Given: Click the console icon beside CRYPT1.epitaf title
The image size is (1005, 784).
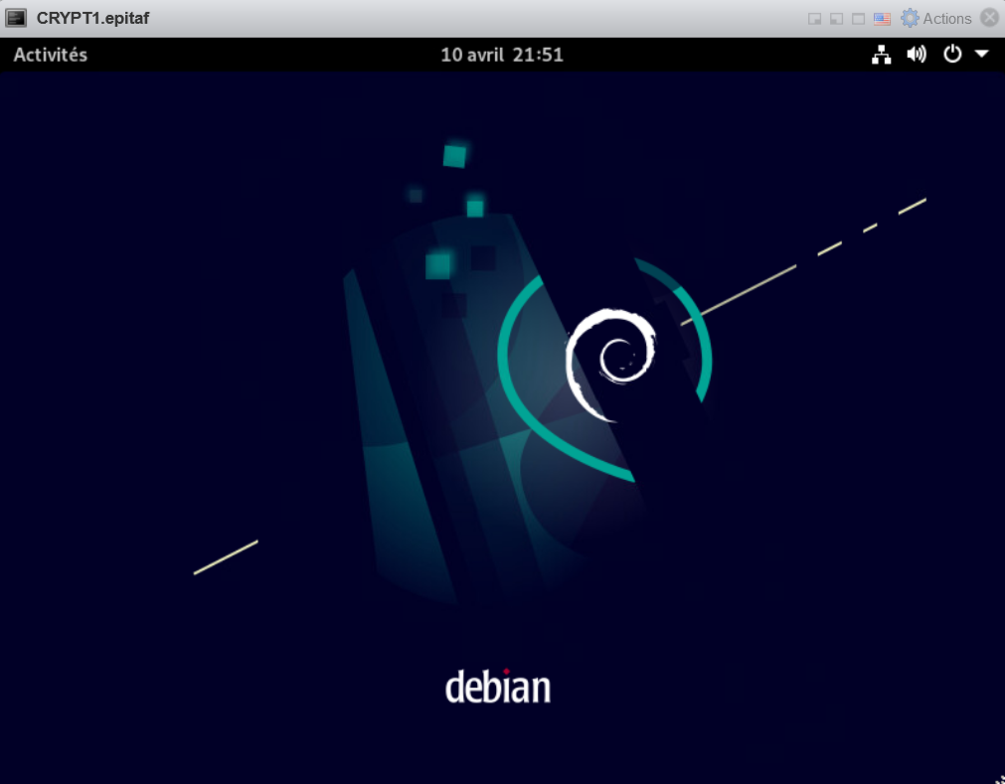Looking at the screenshot, I should (x=17, y=18).
